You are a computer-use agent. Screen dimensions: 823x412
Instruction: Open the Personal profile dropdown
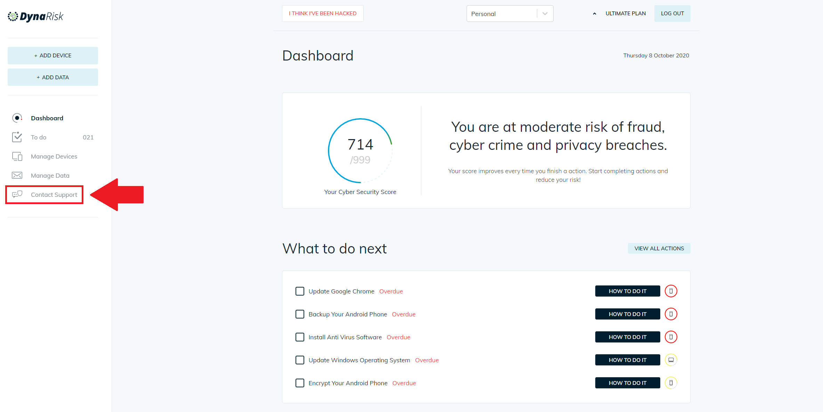click(x=502, y=14)
